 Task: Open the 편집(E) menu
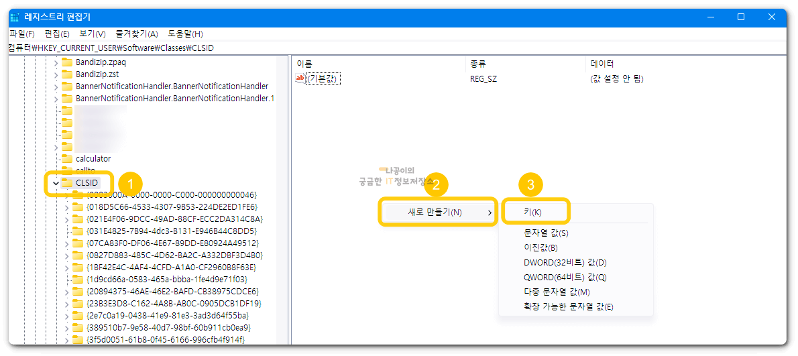tap(57, 34)
